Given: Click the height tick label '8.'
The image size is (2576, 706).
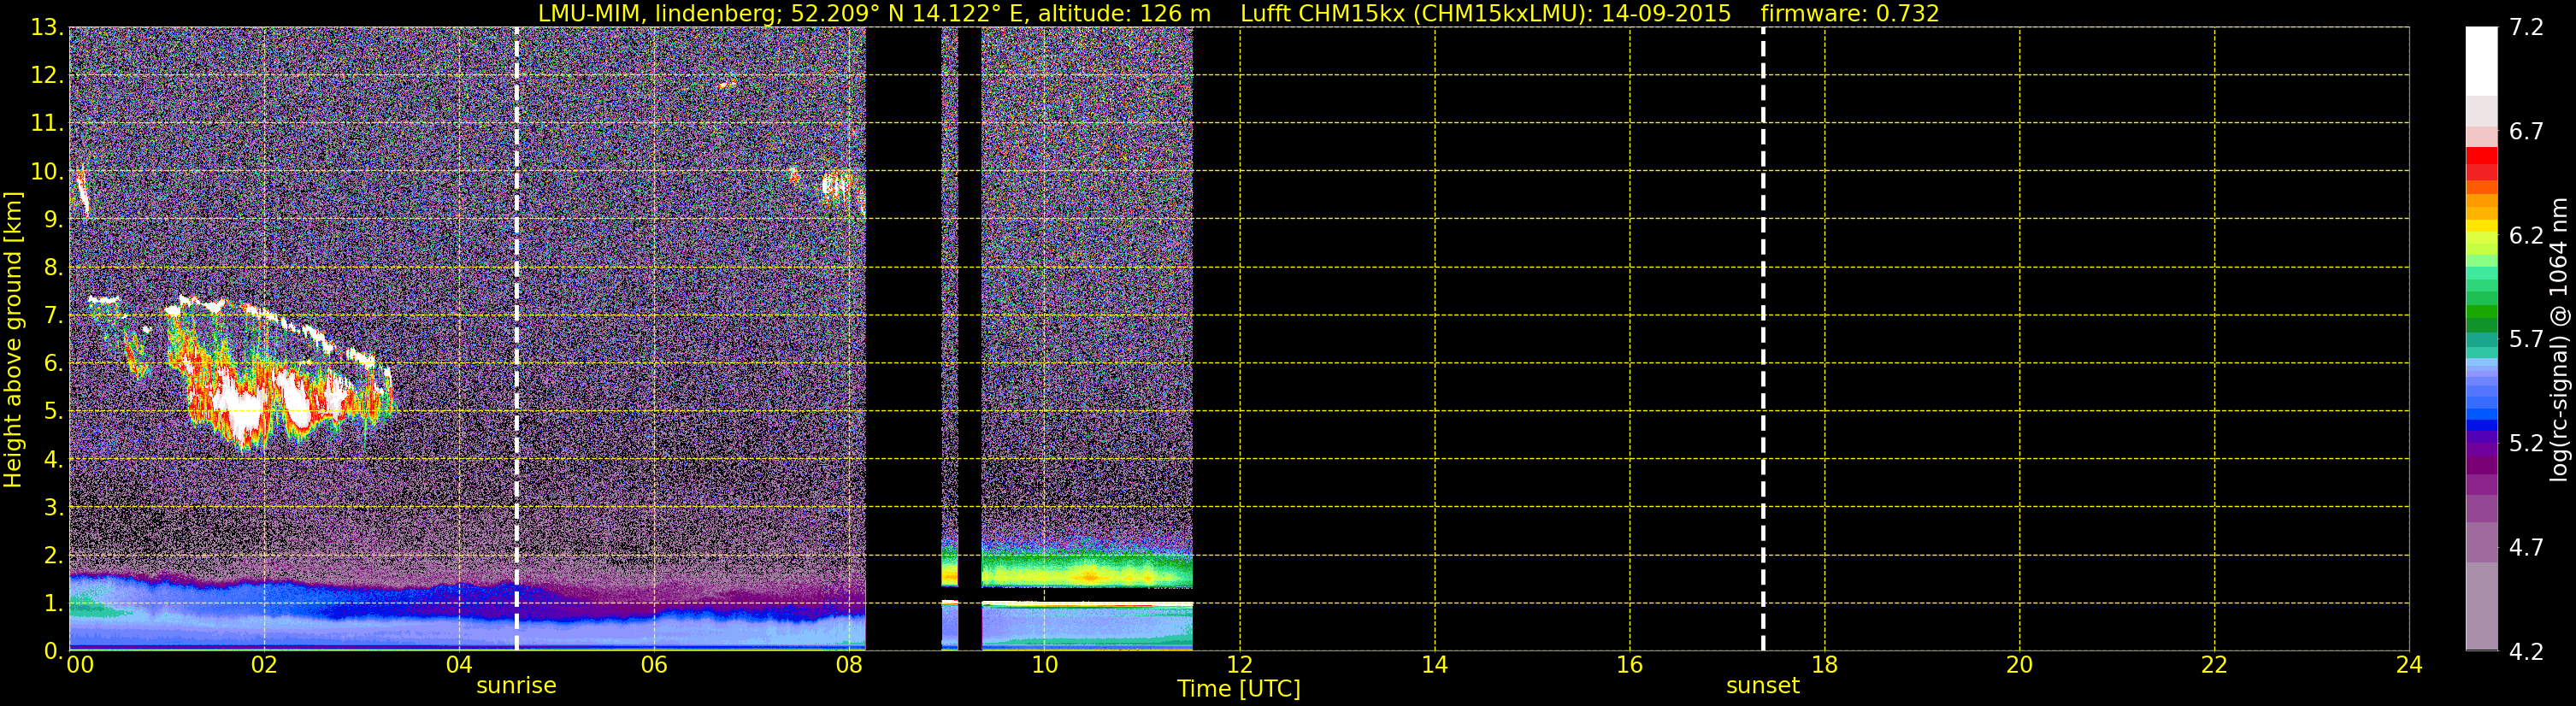Looking at the screenshot, I should tap(53, 267).
